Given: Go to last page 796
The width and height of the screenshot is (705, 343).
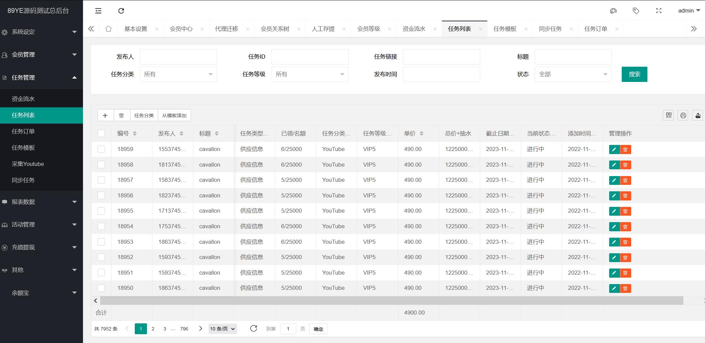Looking at the screenshot, I should click(x=184, y=329).
